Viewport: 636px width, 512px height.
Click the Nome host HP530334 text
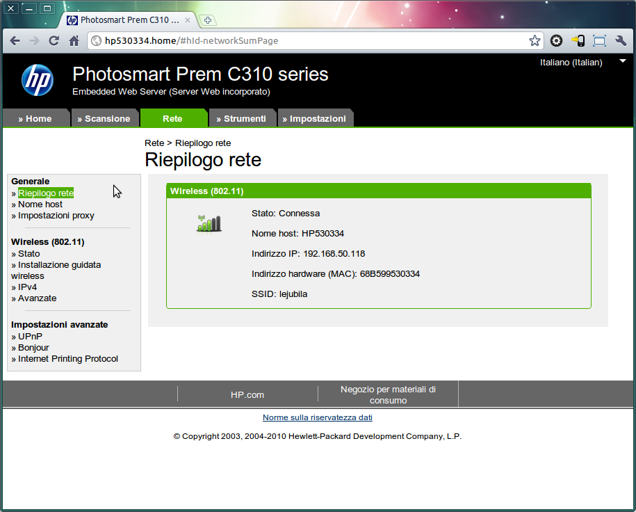tap(297, 234)
